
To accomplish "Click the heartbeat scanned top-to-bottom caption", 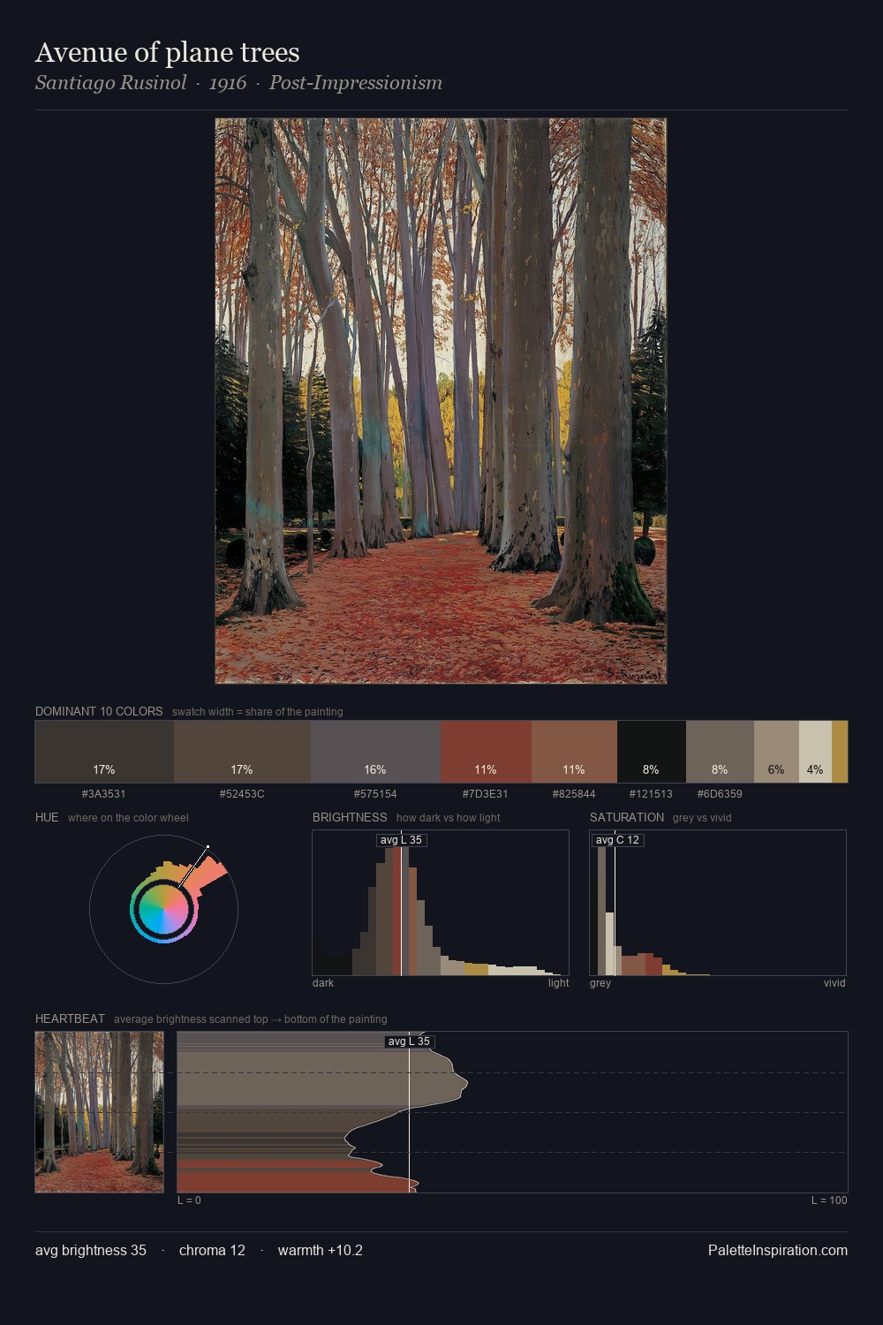I will point(251,1019).
